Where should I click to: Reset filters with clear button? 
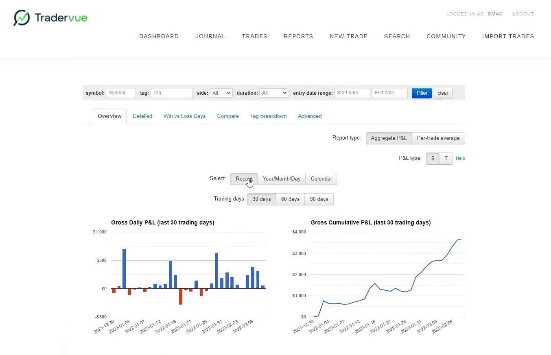tap(443, 93)
